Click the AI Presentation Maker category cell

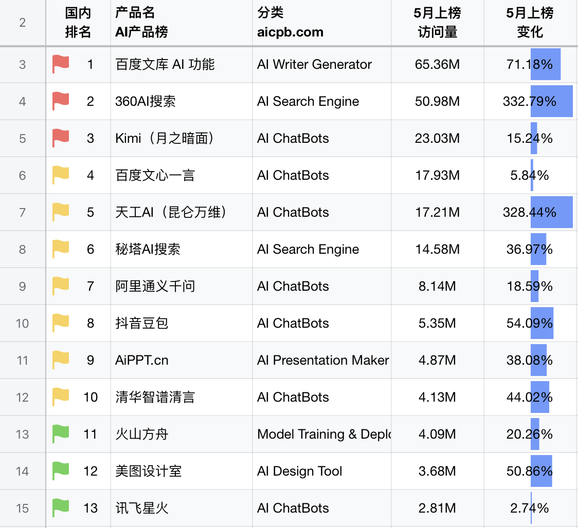(x=322, y=360)
